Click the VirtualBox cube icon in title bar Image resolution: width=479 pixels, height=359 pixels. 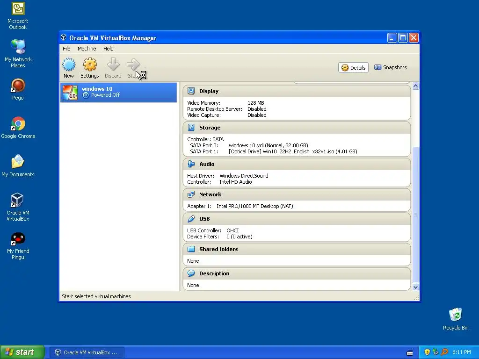64,37
